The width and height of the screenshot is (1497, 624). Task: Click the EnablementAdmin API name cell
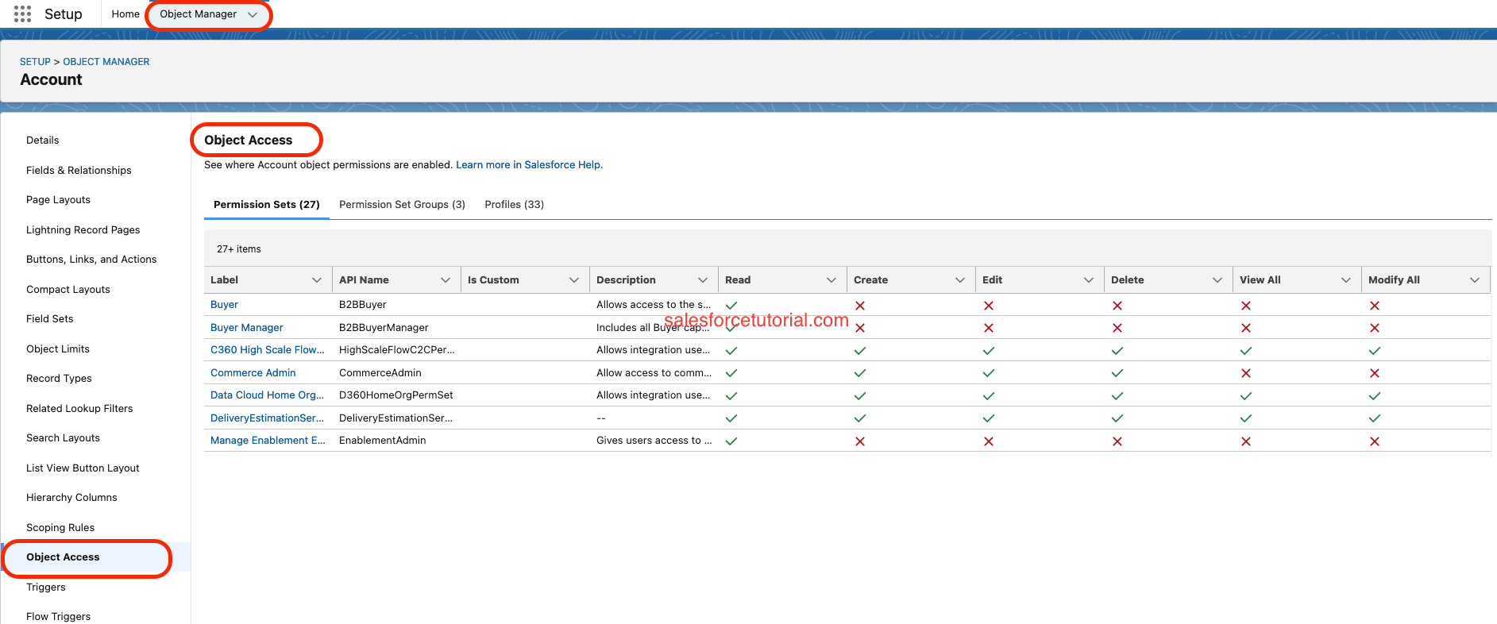tap(383, 441)
